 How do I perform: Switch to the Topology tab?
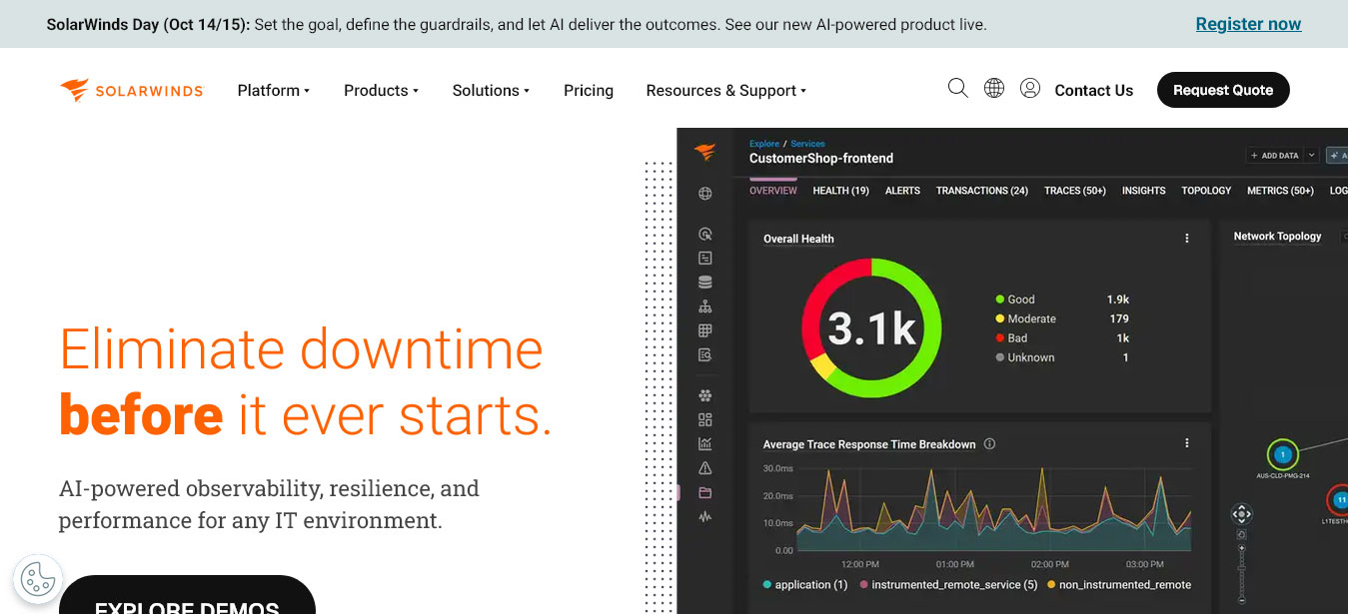pyautogui.click(x=1206, y=191)
